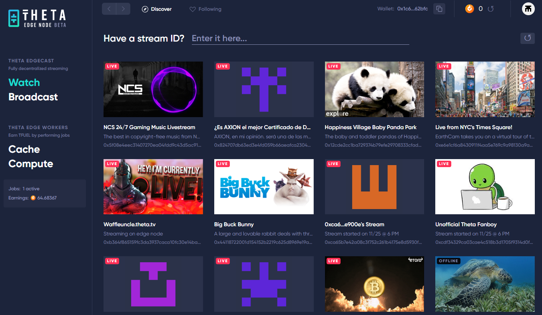Click the Unofficial Theta Fanboy title
Screen dimensions: 542x315
(x=466, y=225)
